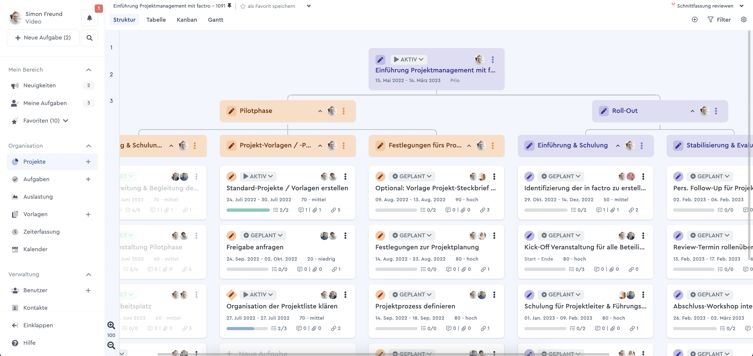The height and width of the screenshot is (356, 753).
Task: Click plus icon next to Vorlagen
Action: [88, 214]
